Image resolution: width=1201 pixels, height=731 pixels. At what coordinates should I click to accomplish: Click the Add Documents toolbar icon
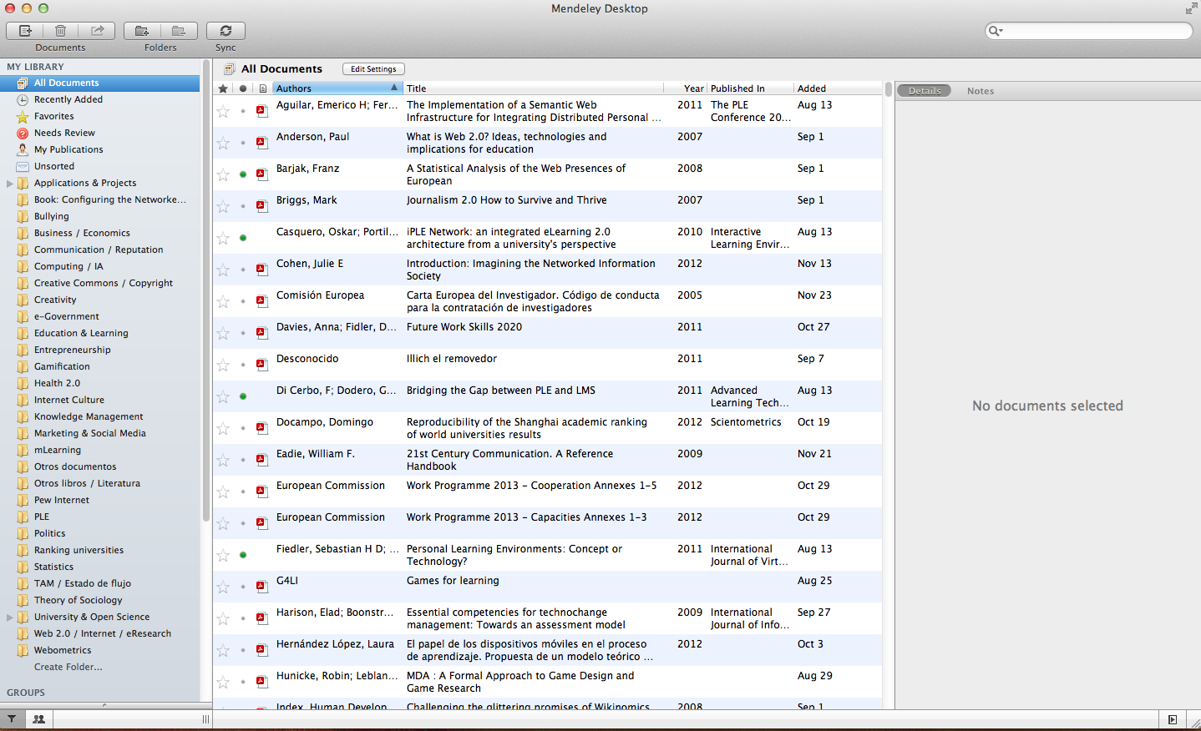tap(25, 31)
